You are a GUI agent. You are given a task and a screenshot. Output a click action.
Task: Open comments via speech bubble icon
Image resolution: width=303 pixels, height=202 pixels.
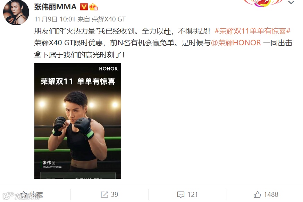coord(181,194)
